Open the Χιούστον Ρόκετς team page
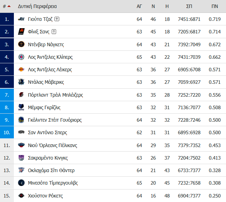The width and height of the screenshot is (226, 202). click(x=45, y=196)
